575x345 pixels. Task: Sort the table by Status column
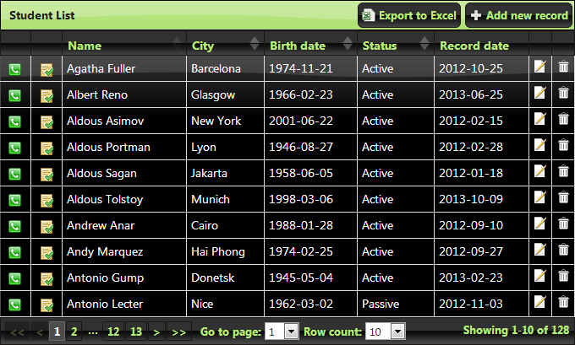[x=396, y=44]
